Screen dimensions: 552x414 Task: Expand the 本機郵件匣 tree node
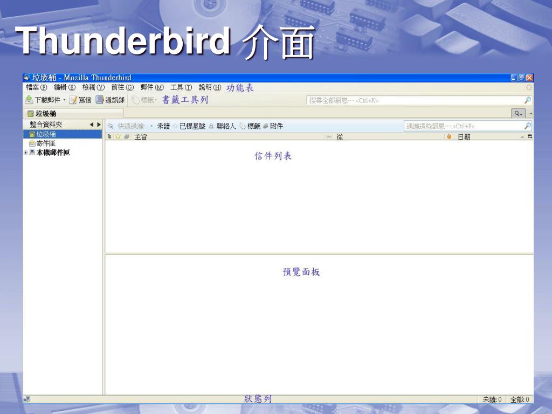(x=26, y=153)
